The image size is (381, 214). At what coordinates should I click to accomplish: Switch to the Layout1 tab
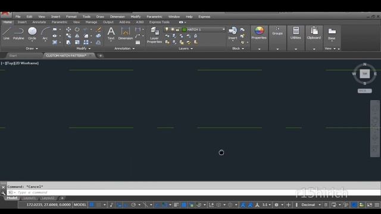[30, 198]
